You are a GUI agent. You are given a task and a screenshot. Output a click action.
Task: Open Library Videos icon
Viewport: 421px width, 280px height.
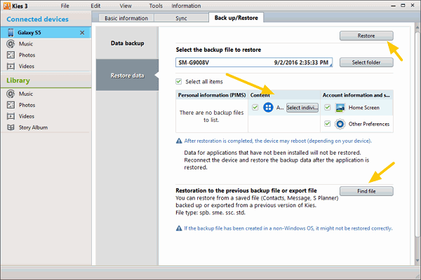(x=11, y=116)
